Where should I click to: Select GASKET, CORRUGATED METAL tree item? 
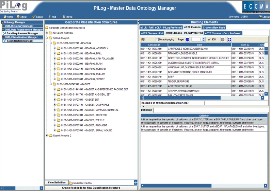tap(90, 110)
